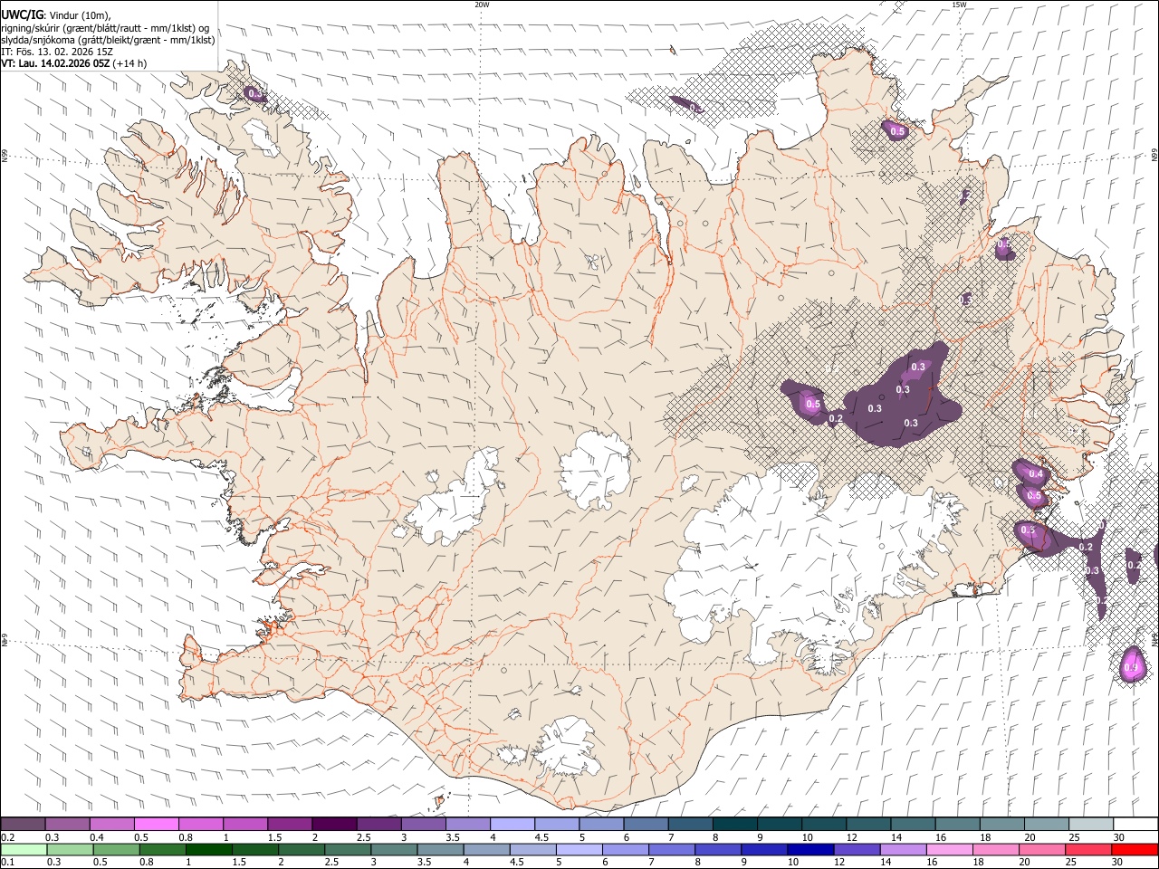
Task: Click the '0.4' precipitation label on the map
Action: pos(1036,474)
